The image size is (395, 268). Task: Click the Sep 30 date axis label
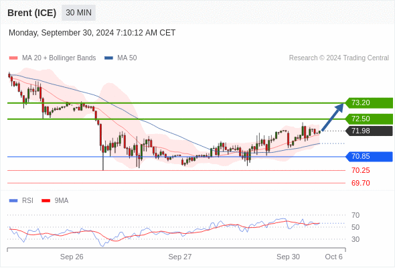coord(288,257)
